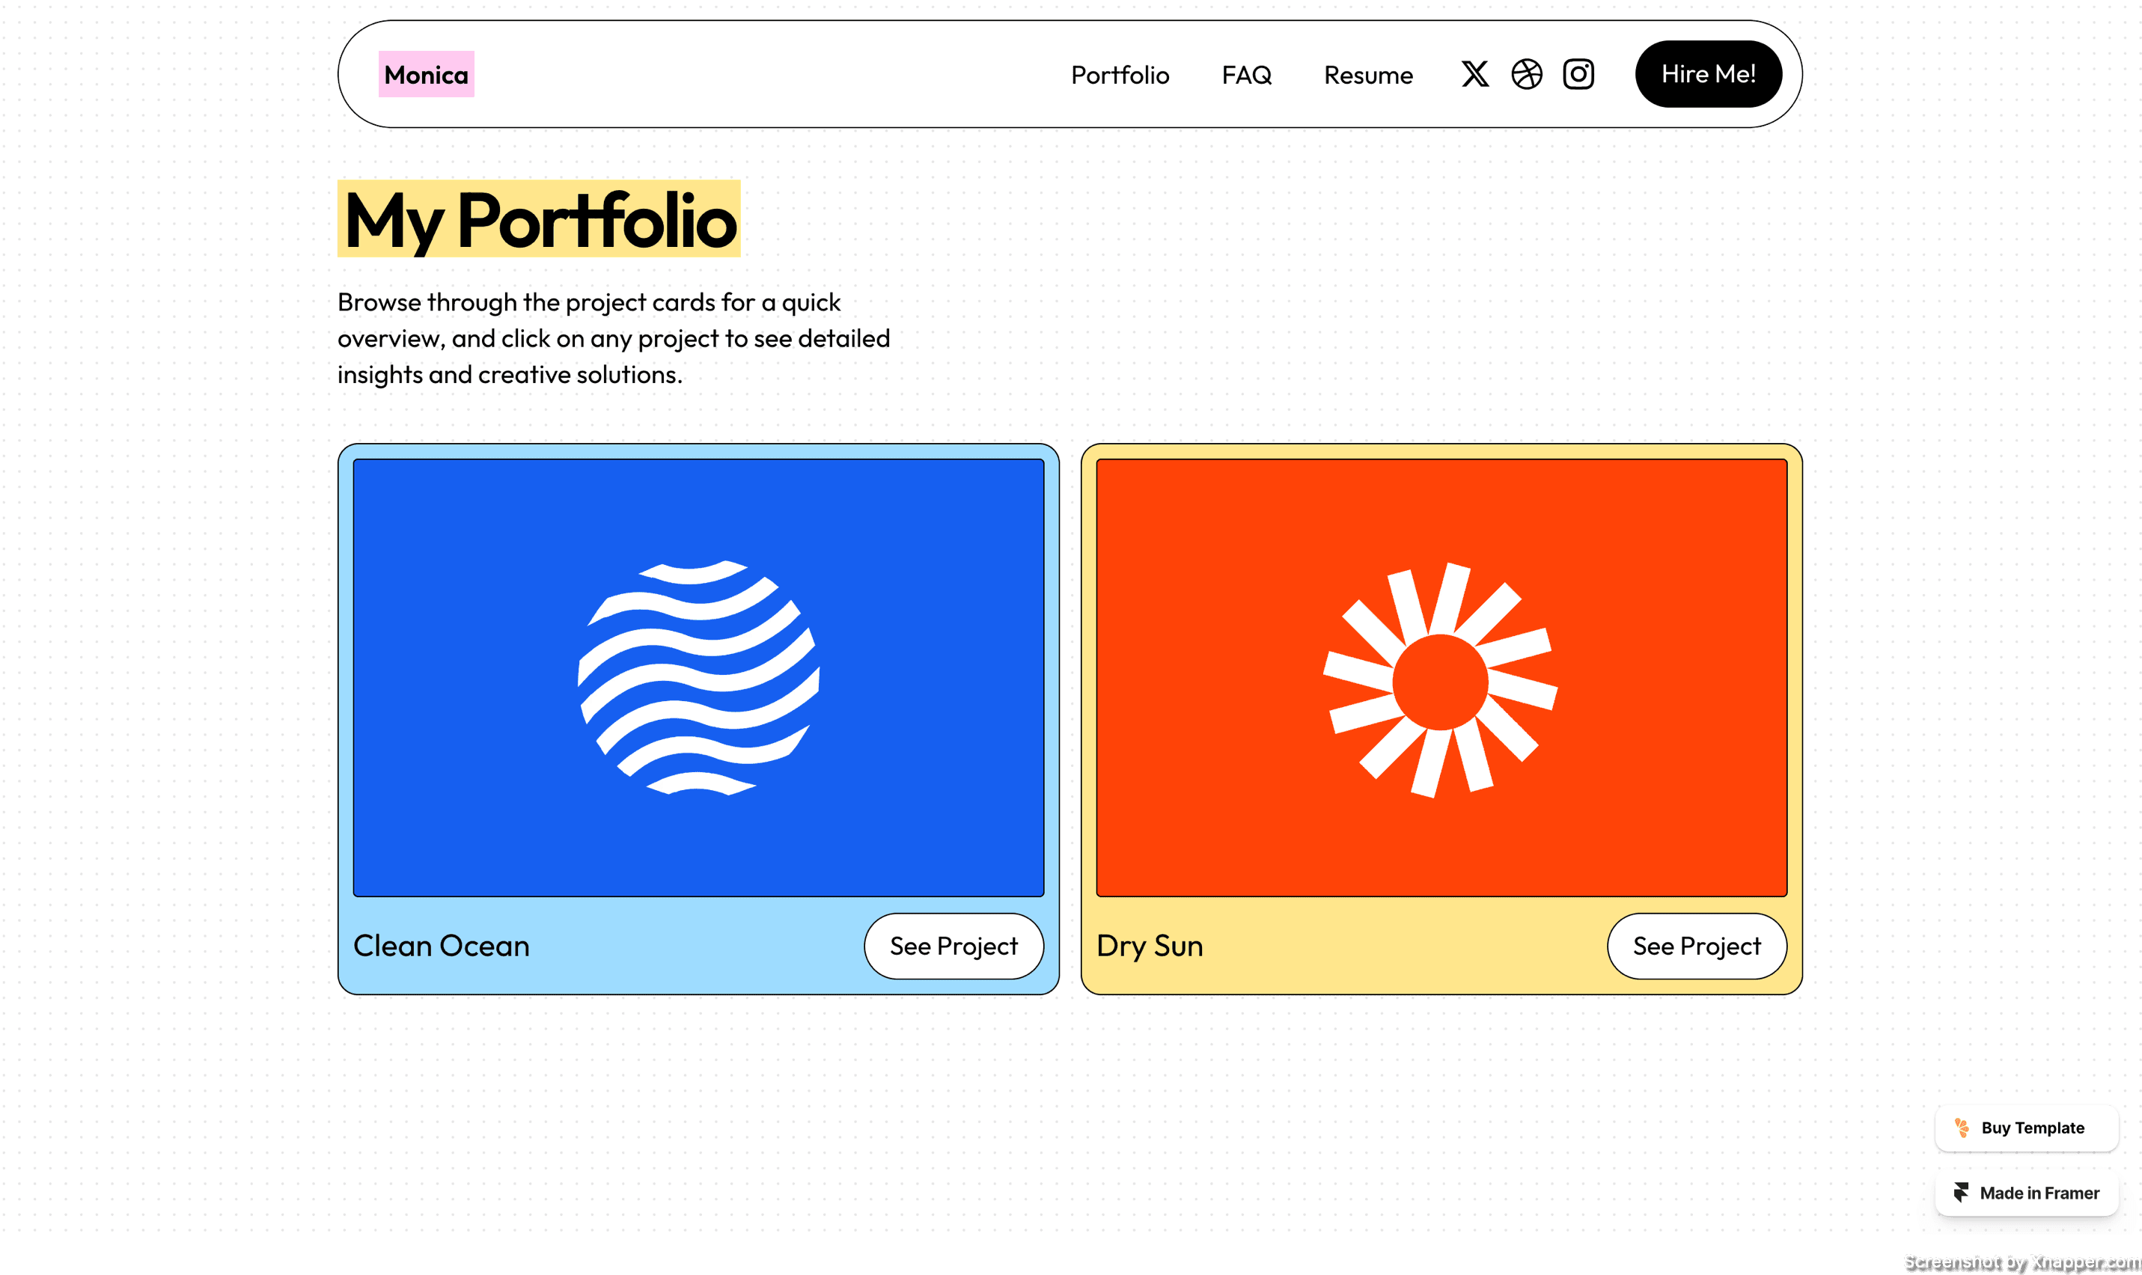The image size is (2142, 1275).
Task: Open the Instagram social icon
Action: (1578, 74)
